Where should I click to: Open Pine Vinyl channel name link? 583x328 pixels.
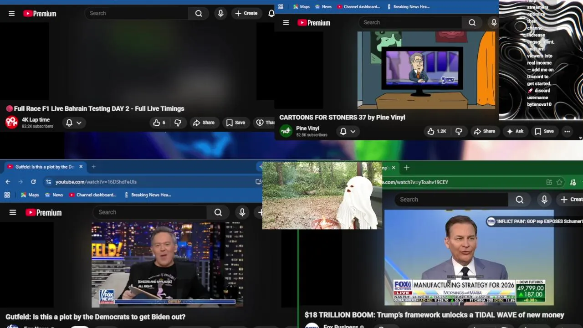point(307,128)
